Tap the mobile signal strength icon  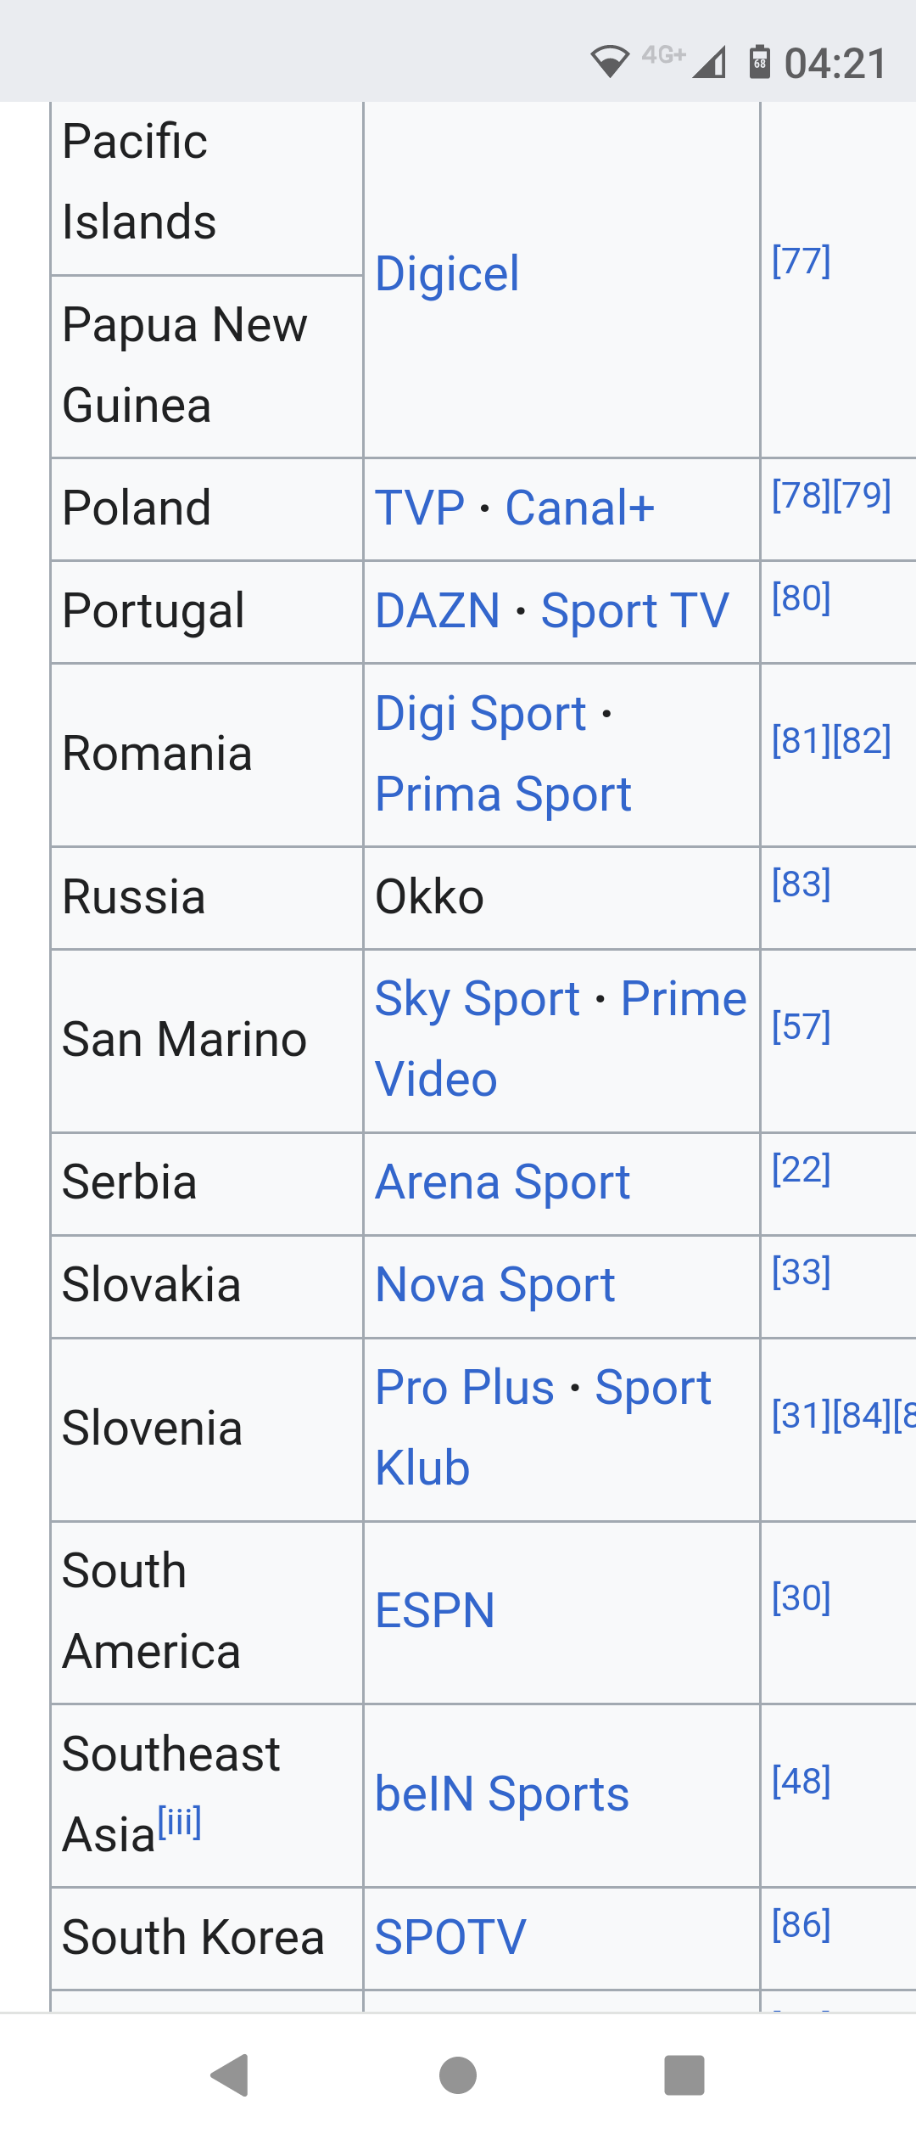click(709, 62)
